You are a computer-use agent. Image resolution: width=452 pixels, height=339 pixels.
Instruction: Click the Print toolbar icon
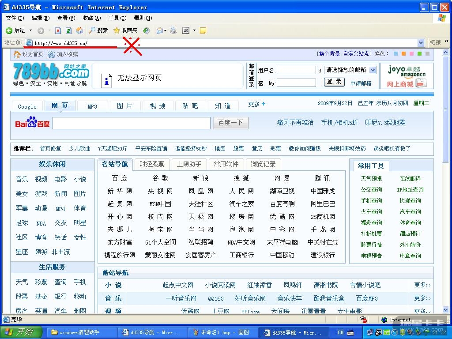coord(173,30)
